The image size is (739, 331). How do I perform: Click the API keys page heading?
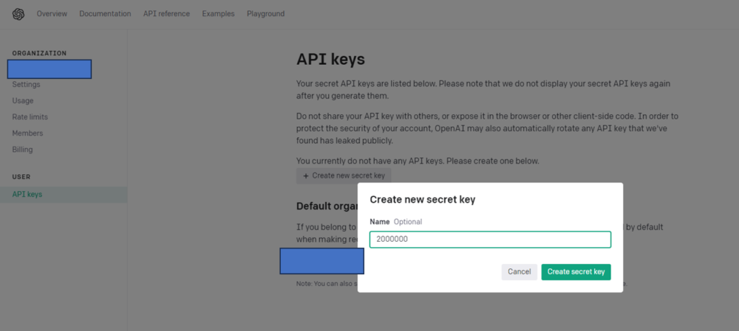(330, 60)
